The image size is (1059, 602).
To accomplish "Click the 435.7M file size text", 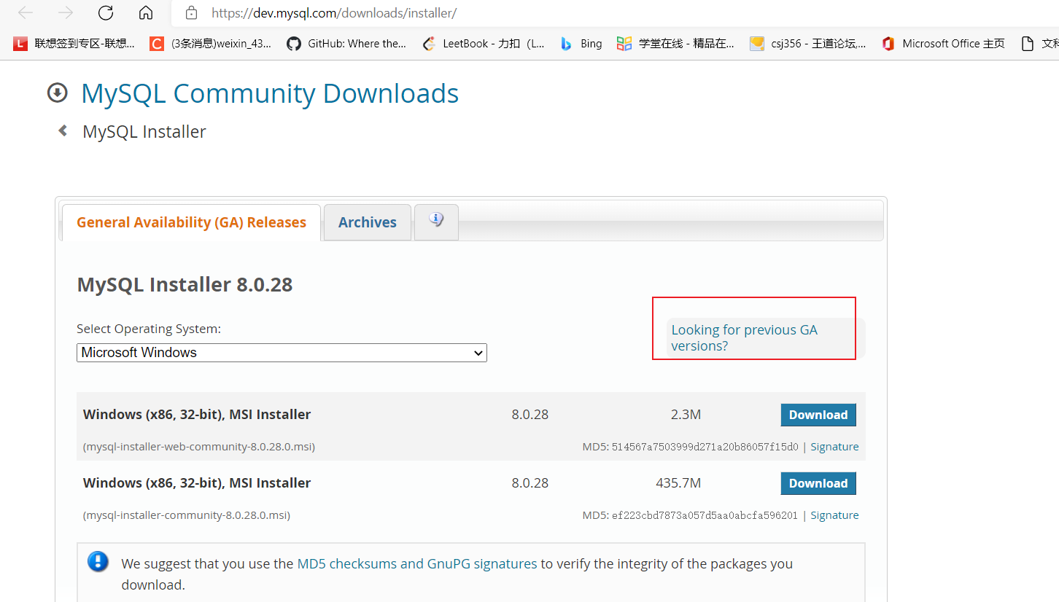I will point(678,483).
